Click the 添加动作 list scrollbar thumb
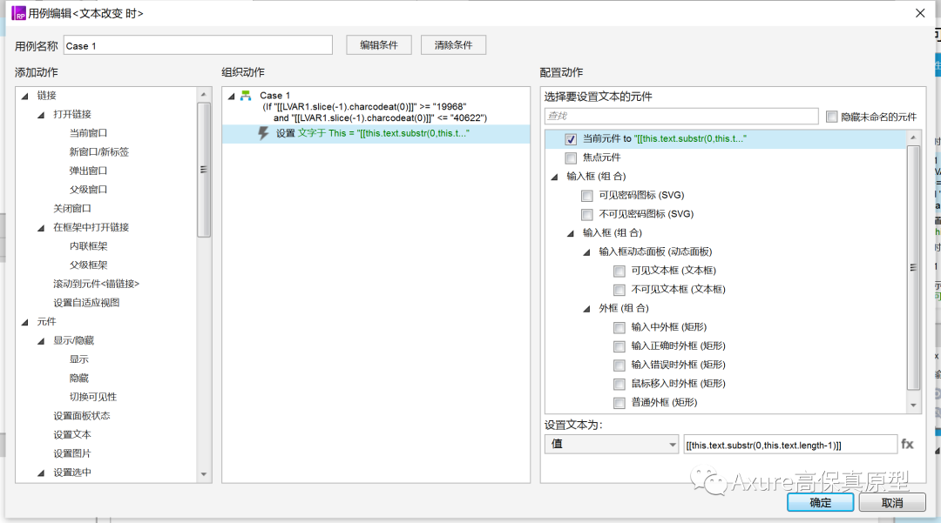The image size is (941, 523). [203, 170]
